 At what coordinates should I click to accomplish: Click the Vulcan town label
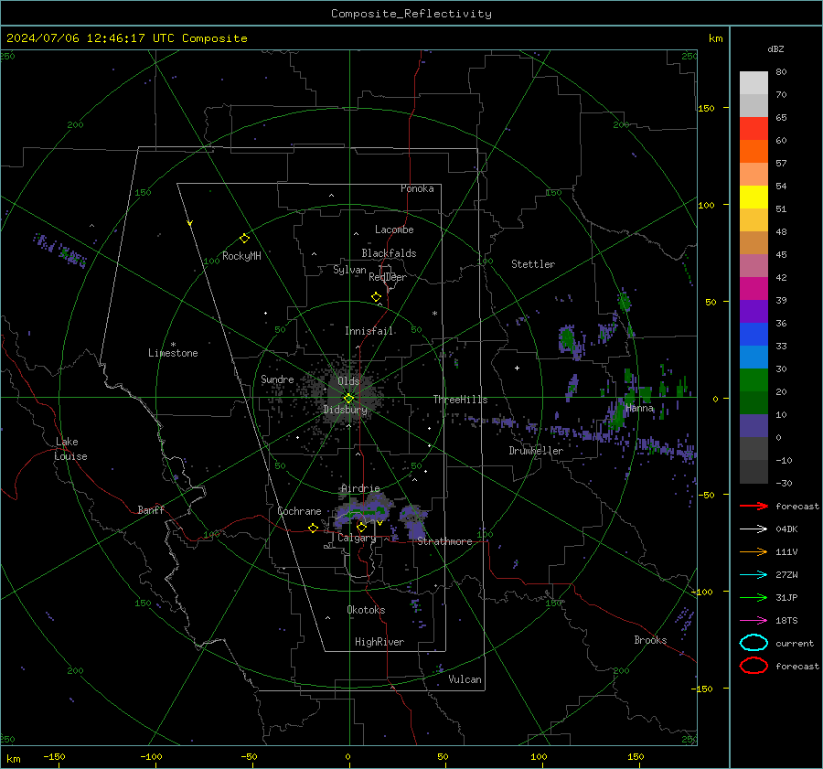[465, 679]
